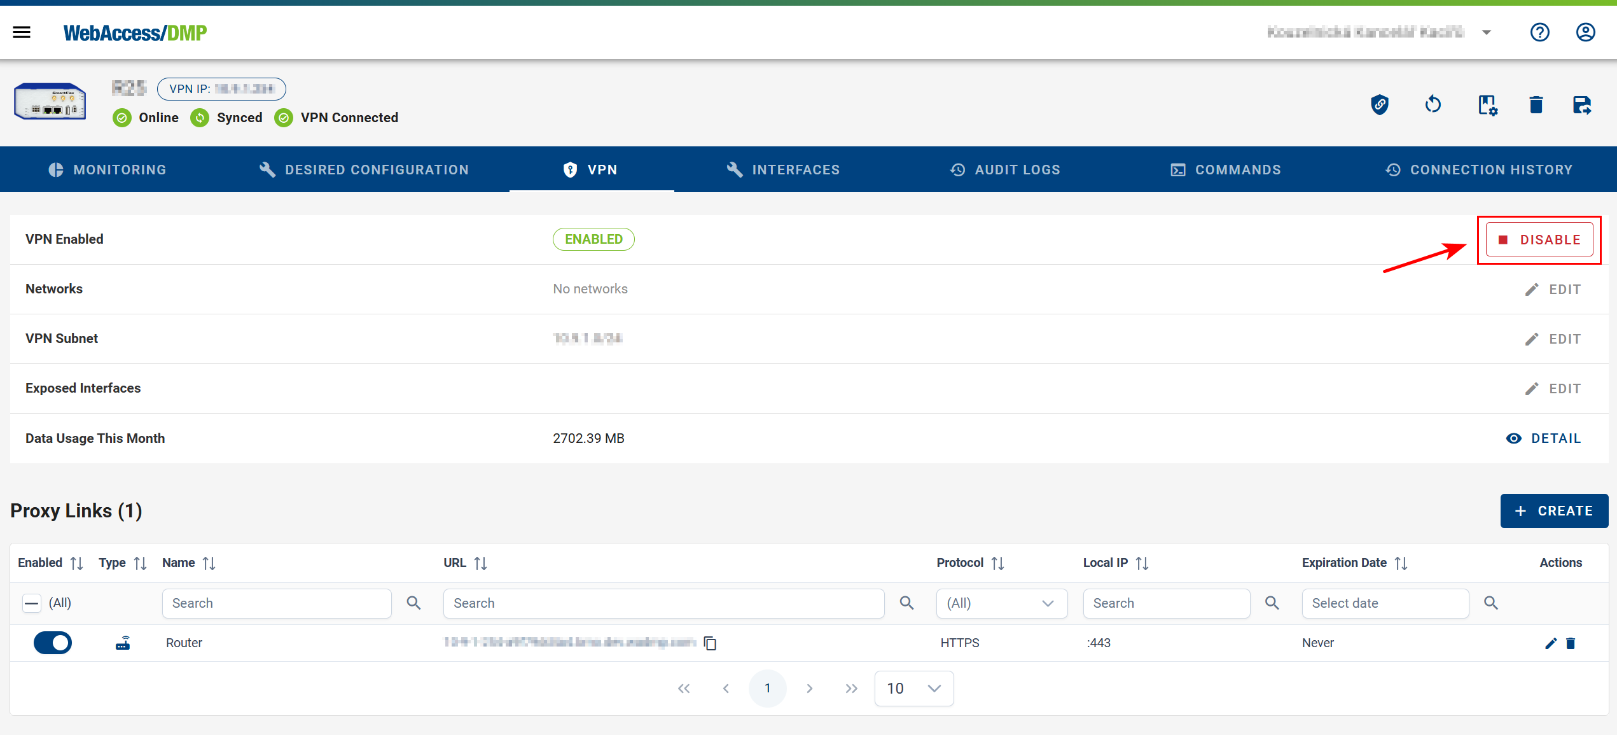Edit the Router proxy link pencil icon
The image size is (1617, 735).
[x=1550, y=643]
